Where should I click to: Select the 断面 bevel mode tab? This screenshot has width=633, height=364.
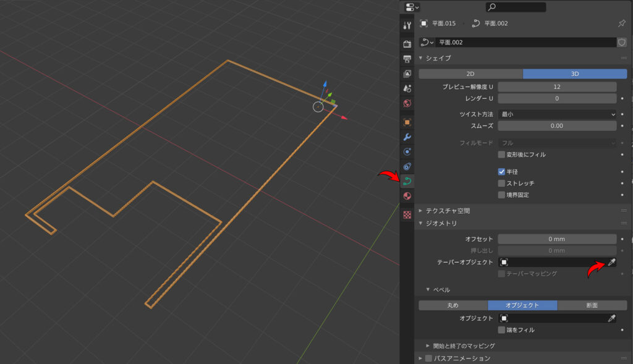point(592,305)
